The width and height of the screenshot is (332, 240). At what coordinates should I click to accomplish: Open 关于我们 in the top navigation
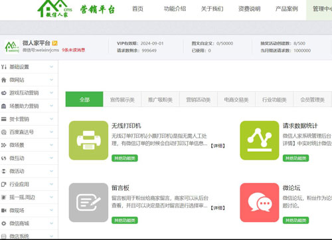point(212,9)
